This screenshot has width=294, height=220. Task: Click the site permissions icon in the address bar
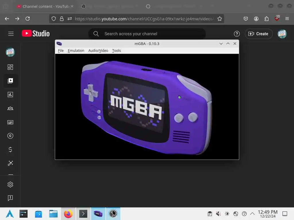70,19
